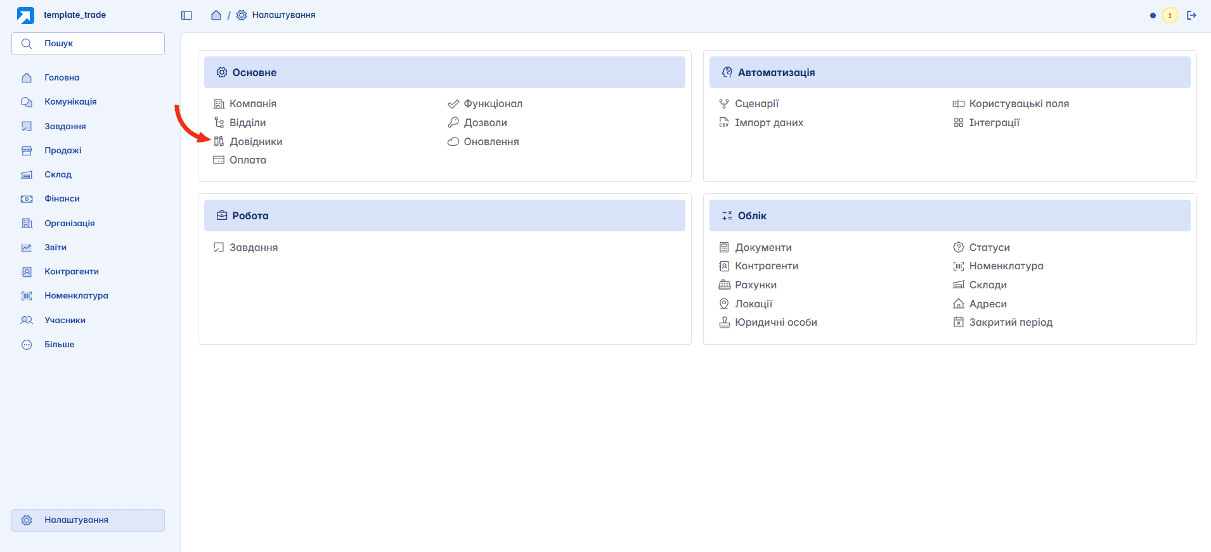The height and width of the screenshot is (552, 1211).
Task: Click the home icon in breadcrumb
Action: (216, 15)
